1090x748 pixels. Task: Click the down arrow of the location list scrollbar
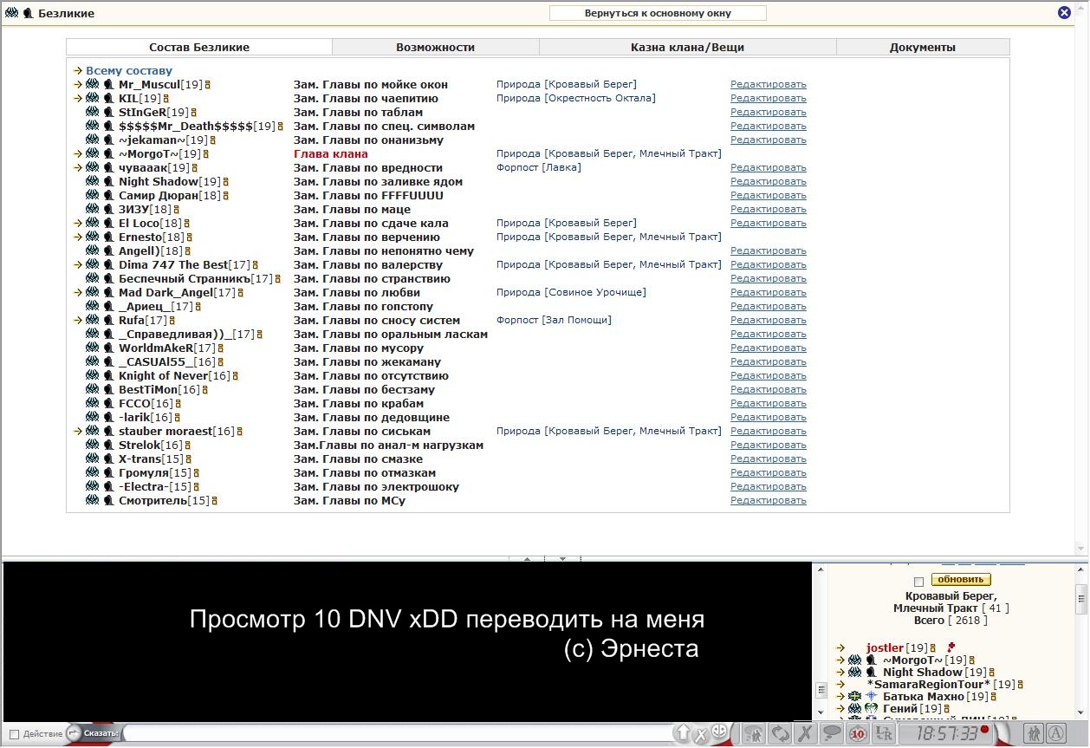point(1081,712)
